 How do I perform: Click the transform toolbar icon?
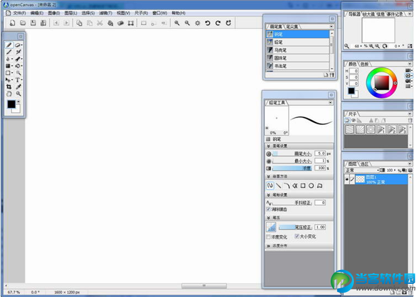click(x=131, y=23)
